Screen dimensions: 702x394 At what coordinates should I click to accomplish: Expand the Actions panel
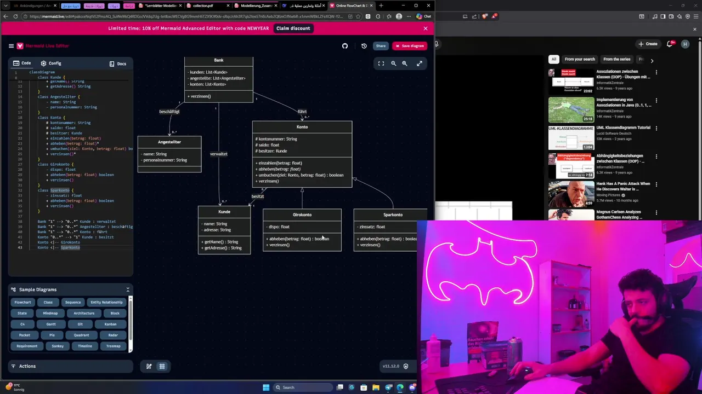pos(70,366)
